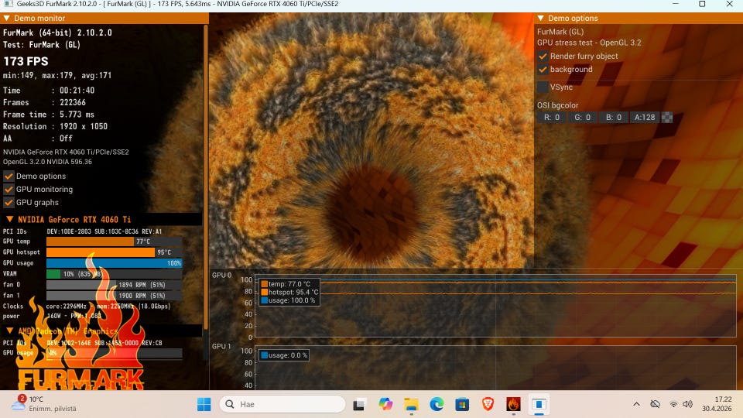
Task: Open the OSI bgcolor color swatch
Action: (667, 117)
